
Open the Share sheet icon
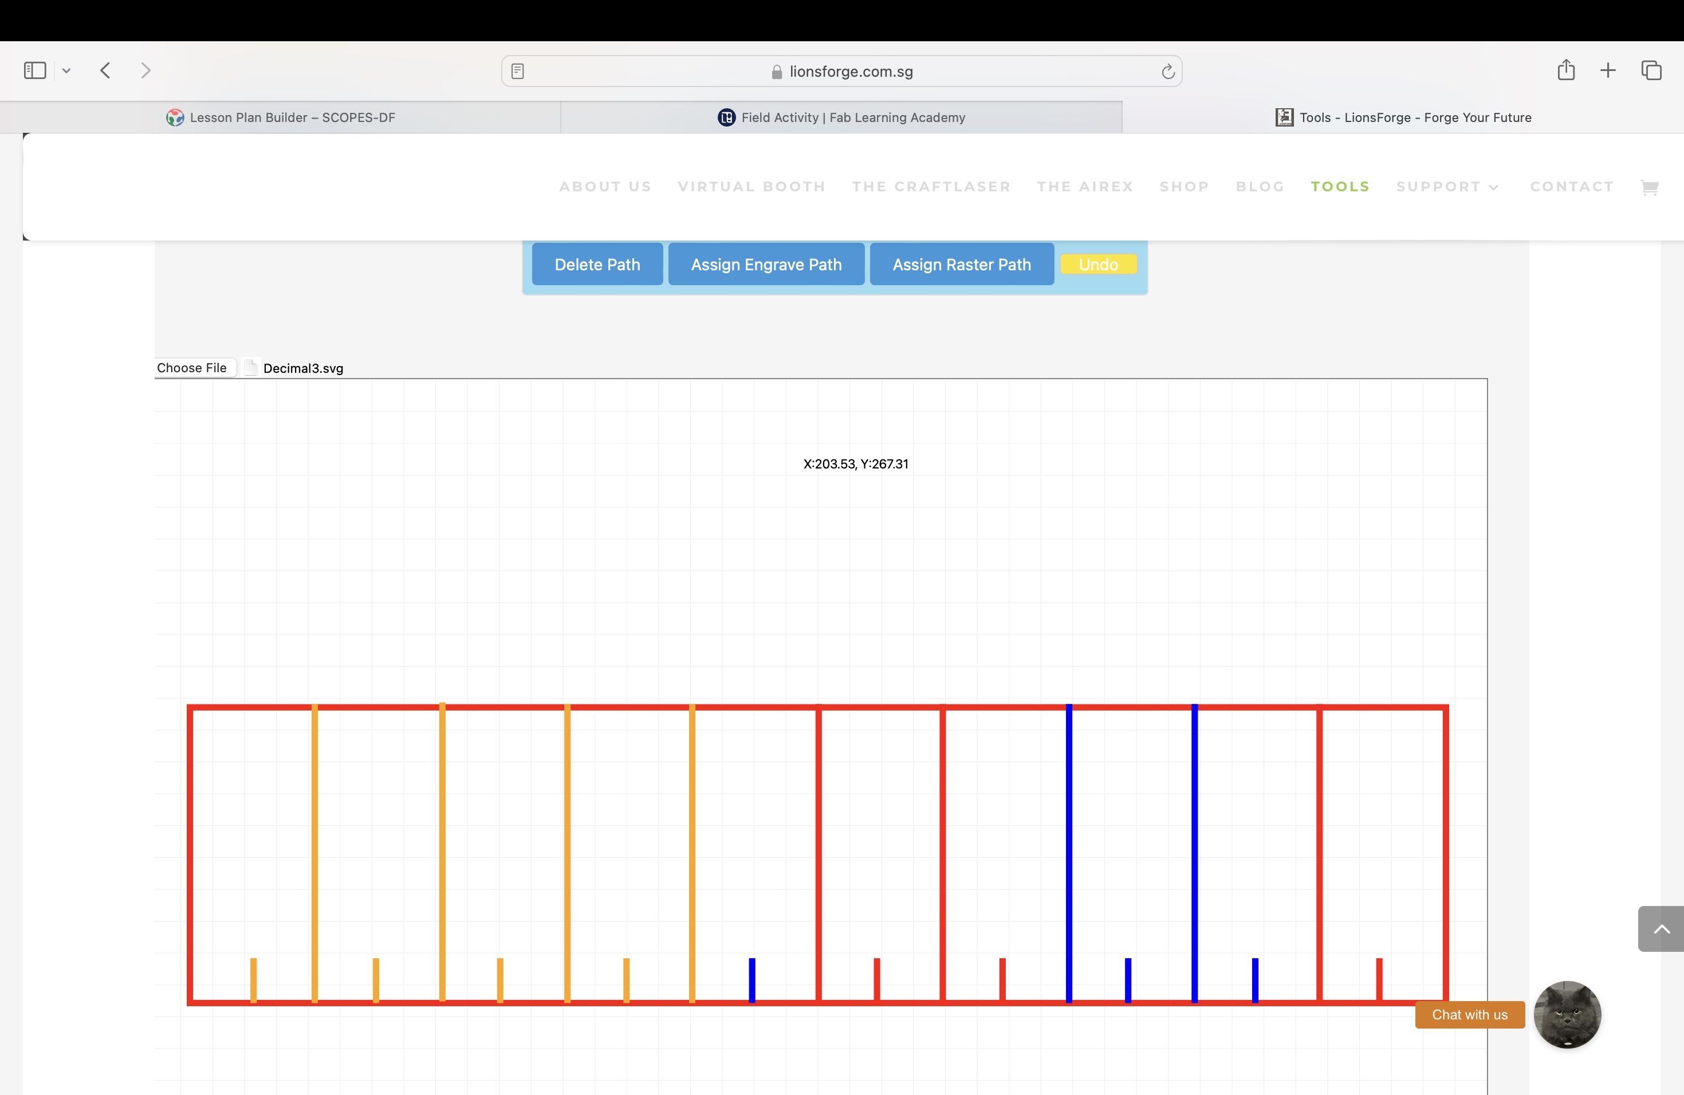click(1565, 70)
